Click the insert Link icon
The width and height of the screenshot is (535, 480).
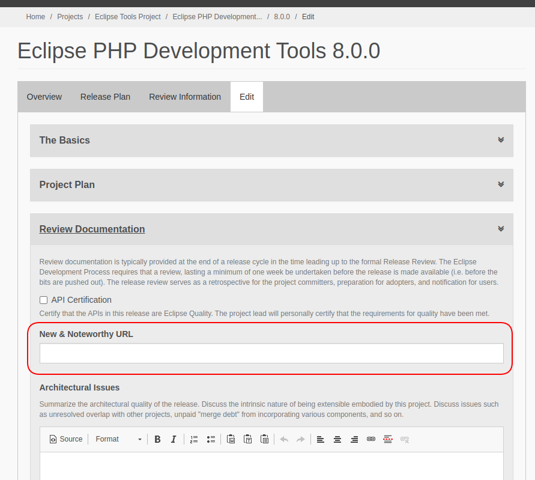coord(371,439)
